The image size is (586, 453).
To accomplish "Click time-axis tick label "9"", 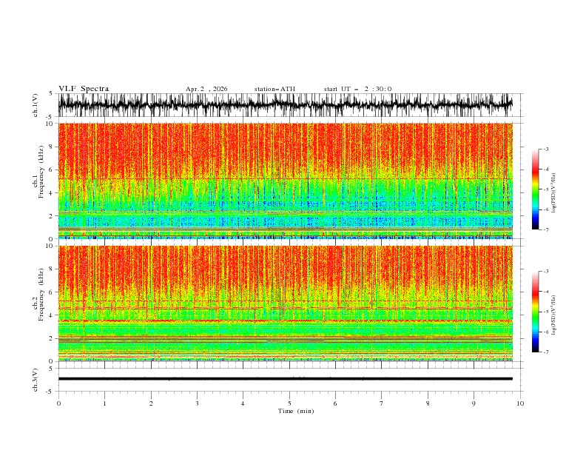I will pos(474,403).
